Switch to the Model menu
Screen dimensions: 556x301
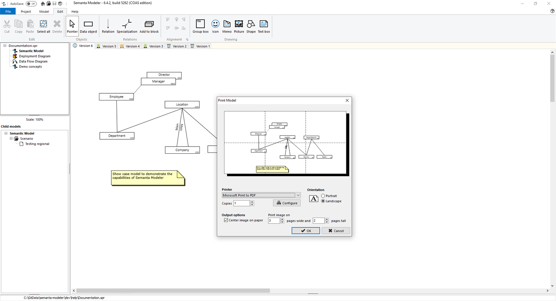(x=44, y=12)
